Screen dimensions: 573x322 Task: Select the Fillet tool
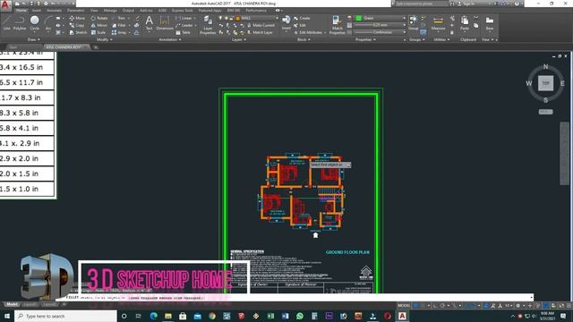[119, 25]
